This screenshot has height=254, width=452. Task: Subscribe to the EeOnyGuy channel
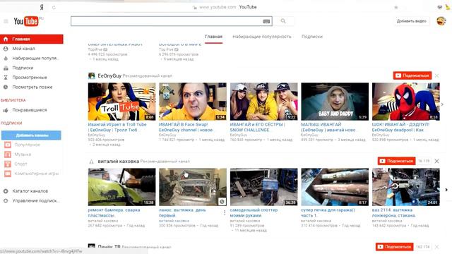pyautogui.click(x=412, y=75)
